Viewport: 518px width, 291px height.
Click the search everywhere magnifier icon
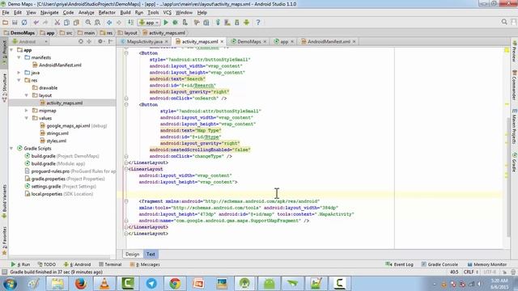504,22
